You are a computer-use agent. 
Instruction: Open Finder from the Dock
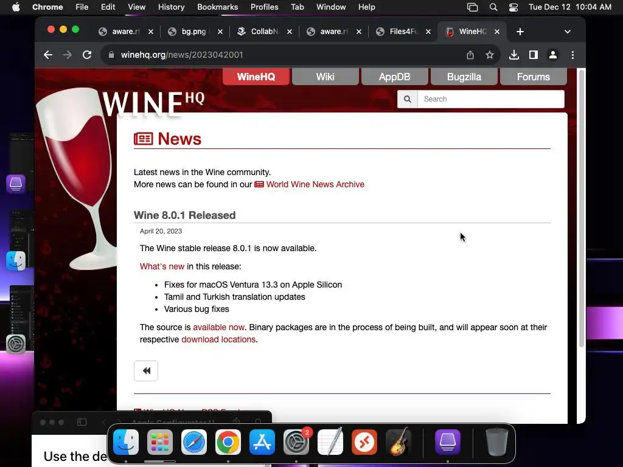(x=126, y=442)
